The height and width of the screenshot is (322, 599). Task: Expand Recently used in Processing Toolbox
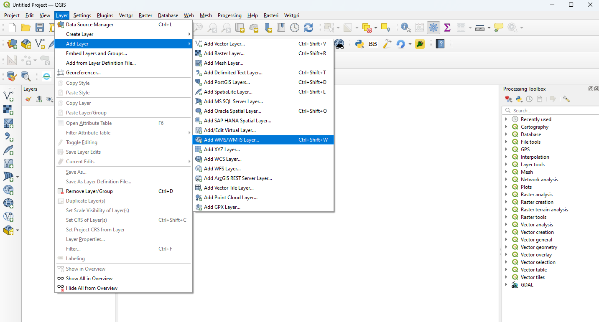506,119
